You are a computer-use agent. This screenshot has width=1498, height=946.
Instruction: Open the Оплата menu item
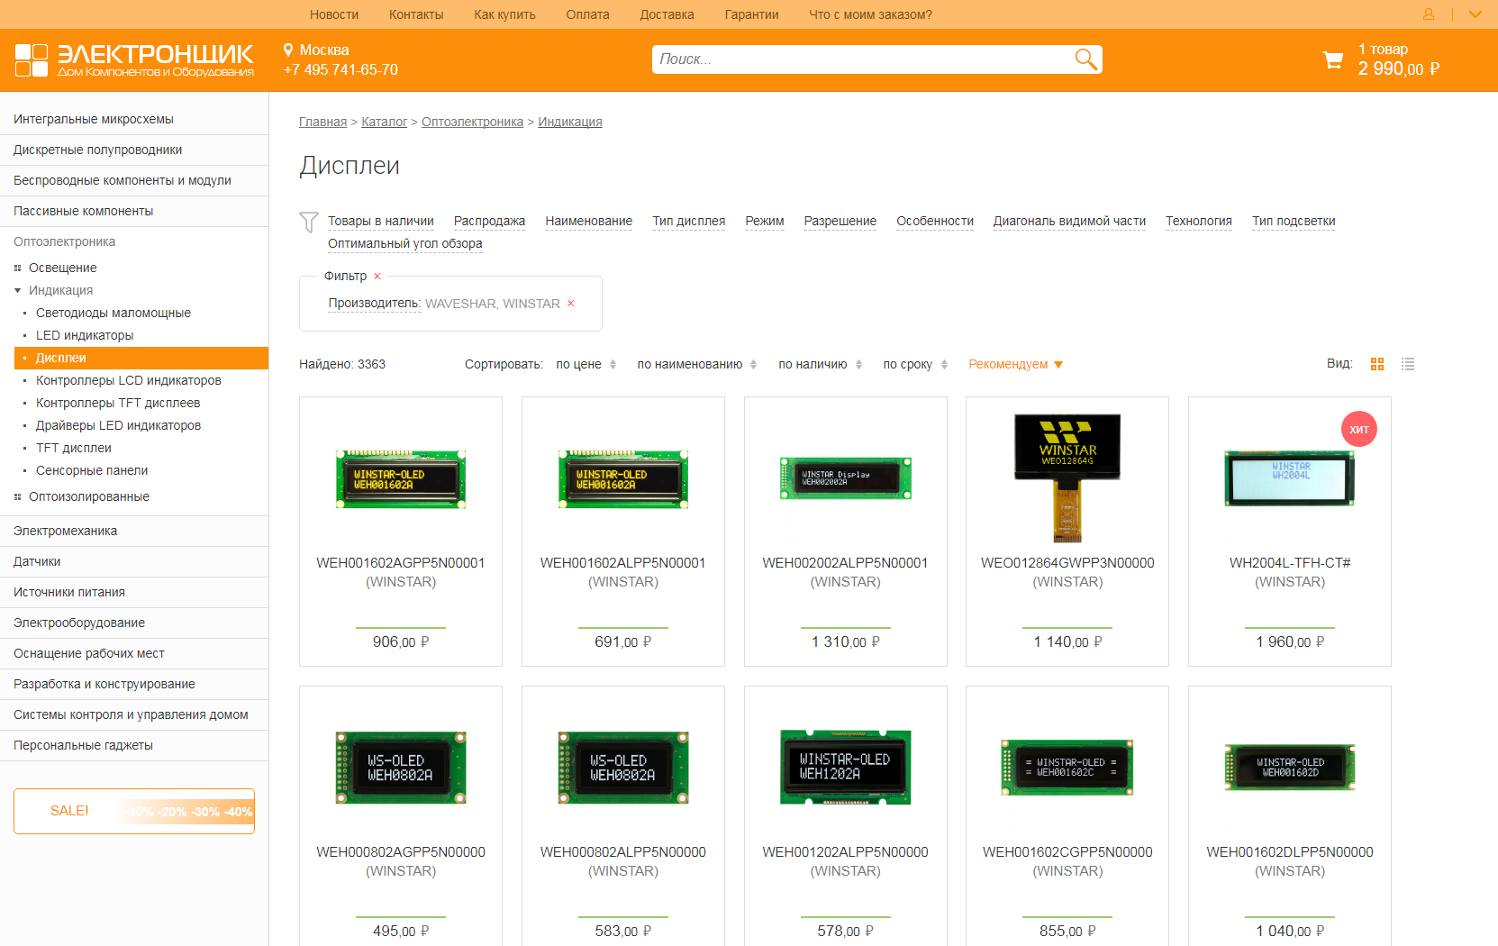[x=587, y=14]
